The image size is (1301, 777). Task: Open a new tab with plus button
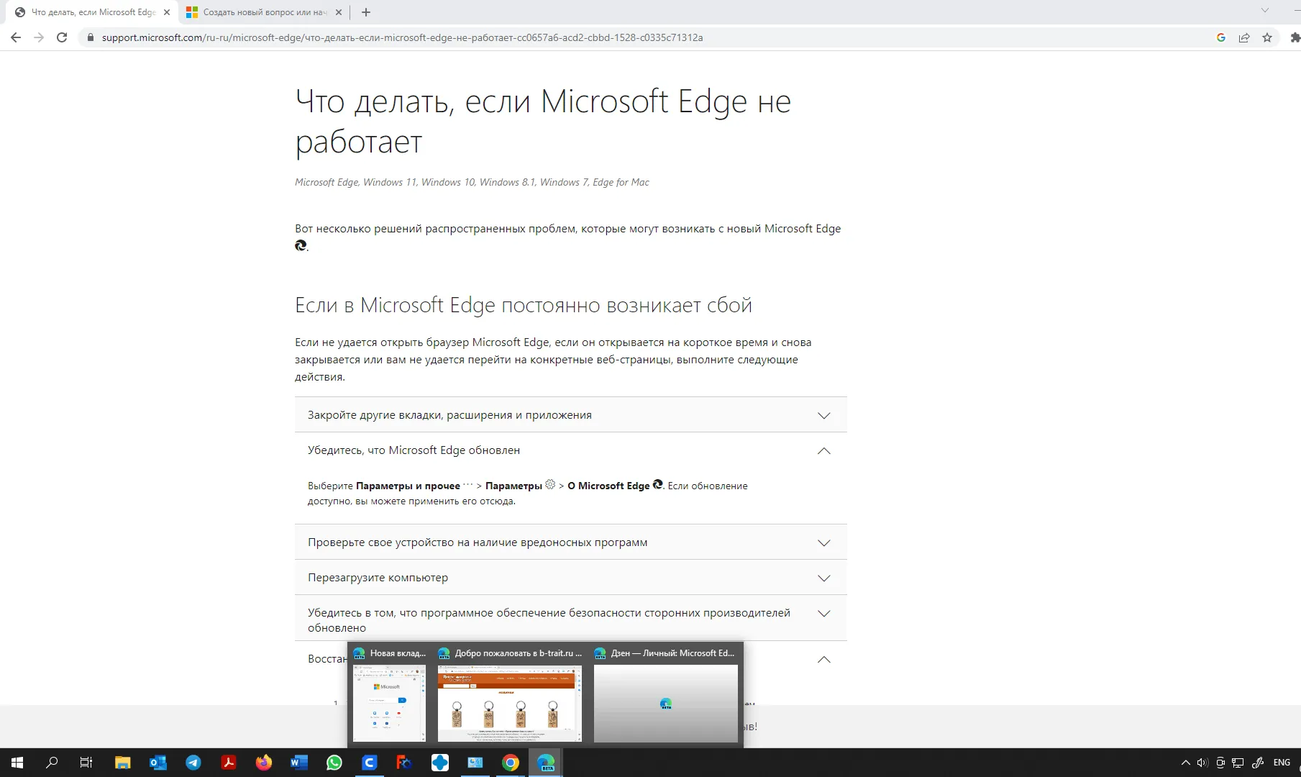(366, 12)
